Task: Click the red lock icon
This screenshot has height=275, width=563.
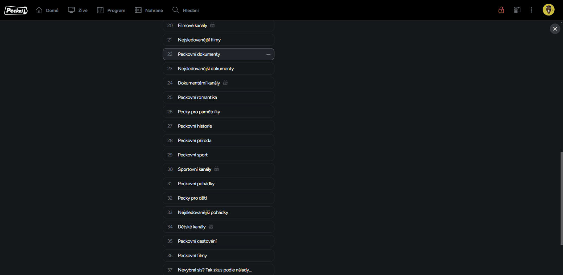Action: 501,10
